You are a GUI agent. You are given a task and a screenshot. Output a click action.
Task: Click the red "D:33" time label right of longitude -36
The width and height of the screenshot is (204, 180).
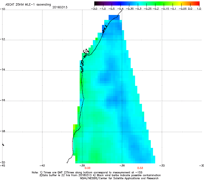[140, 168]
